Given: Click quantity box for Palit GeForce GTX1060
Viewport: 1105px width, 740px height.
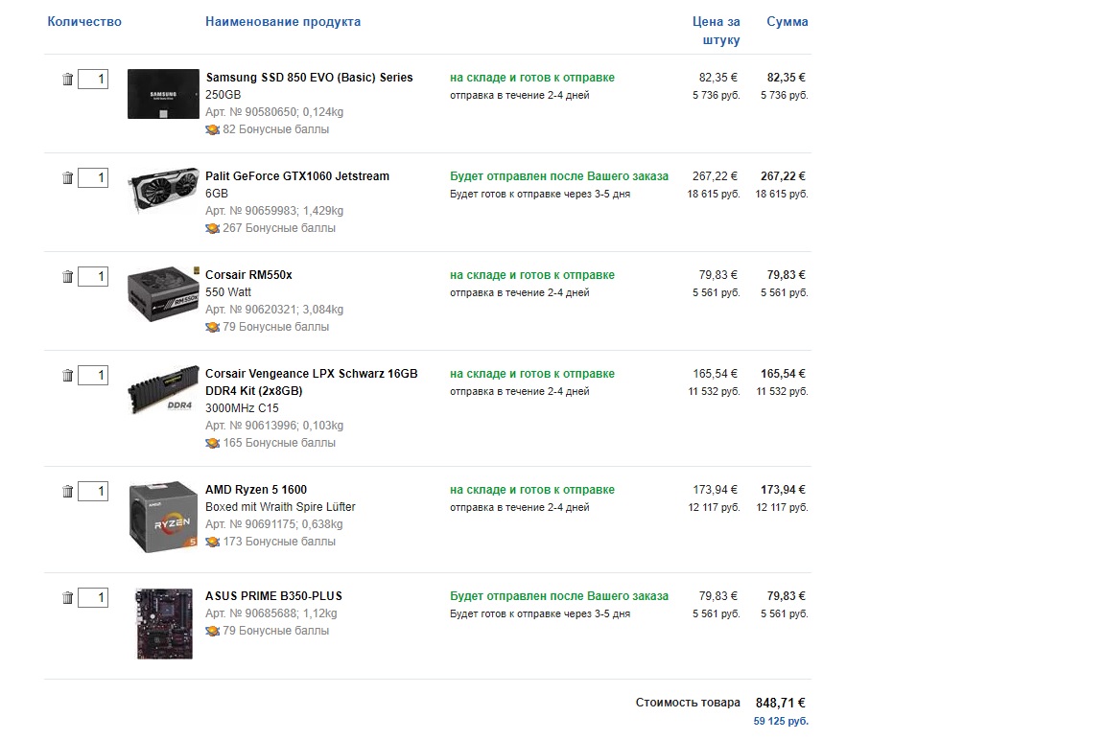Looking at the screenshot, I should (x=93, y=177).
